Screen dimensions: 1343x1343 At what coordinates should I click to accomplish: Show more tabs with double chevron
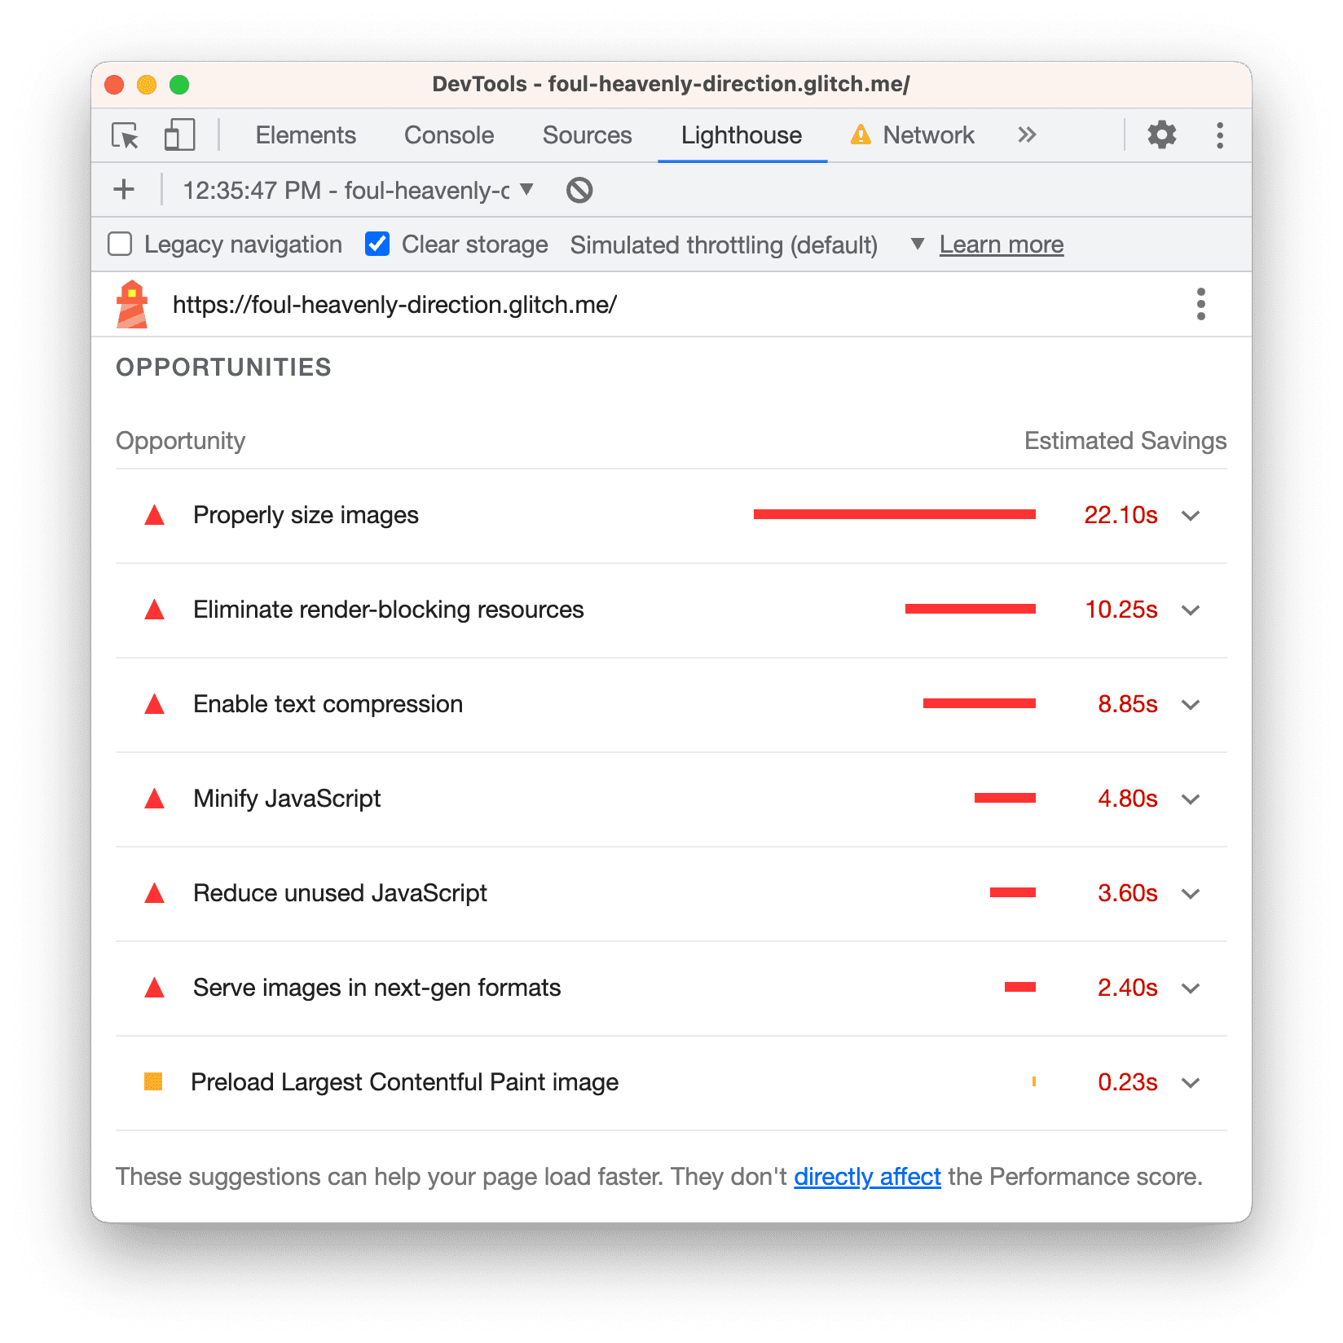1027,135
